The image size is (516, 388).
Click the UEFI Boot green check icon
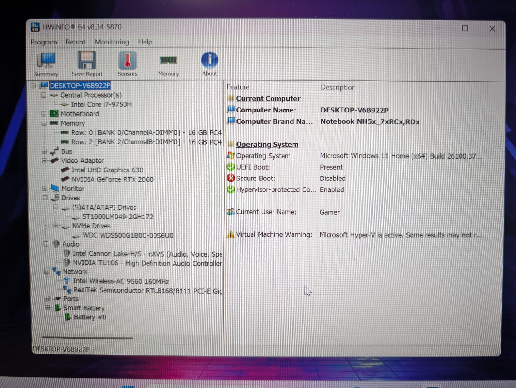[x=231, y=167]
